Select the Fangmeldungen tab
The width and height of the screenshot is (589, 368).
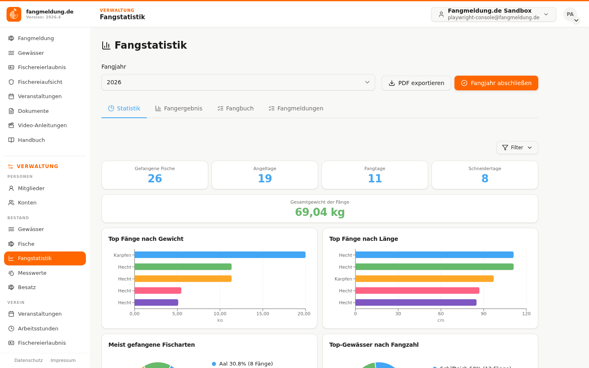click(x=296, y=108)
